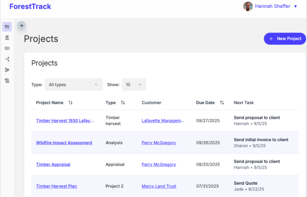Open the Lafayette Management customer link
This screenshot has height=197, width=307.
tap(163, 121)
